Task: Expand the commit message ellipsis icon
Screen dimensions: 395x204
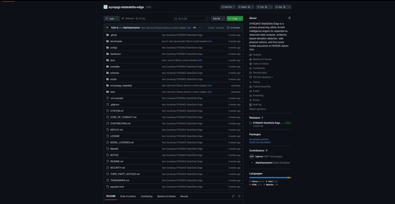Action: (194, 28)
